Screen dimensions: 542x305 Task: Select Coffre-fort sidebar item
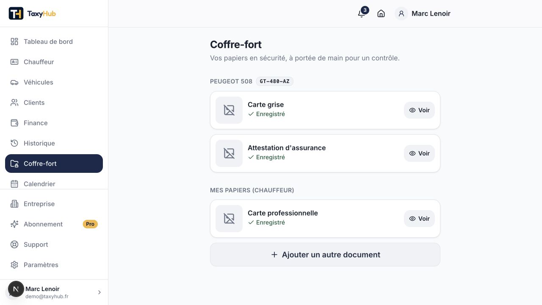pos(54,164)
